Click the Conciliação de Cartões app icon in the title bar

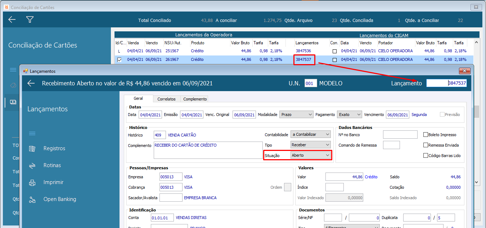(x=6, y=7)
